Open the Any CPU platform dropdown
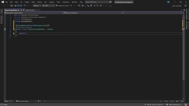Viewport: 189px width, 106px height. (48, 6)
